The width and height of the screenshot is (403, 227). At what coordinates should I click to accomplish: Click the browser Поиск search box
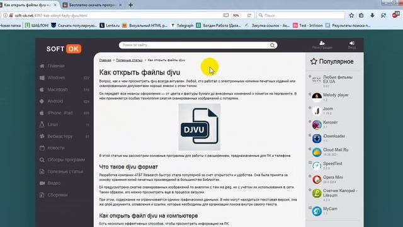[x=301, y=15]
